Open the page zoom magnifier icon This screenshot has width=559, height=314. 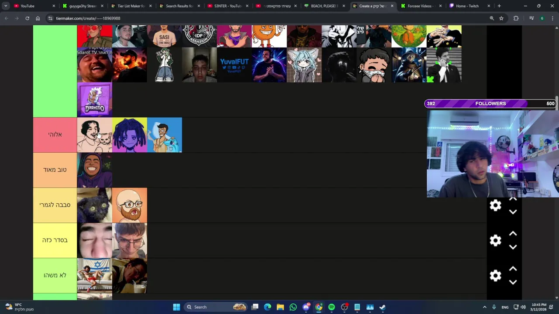tap(492, 18)
